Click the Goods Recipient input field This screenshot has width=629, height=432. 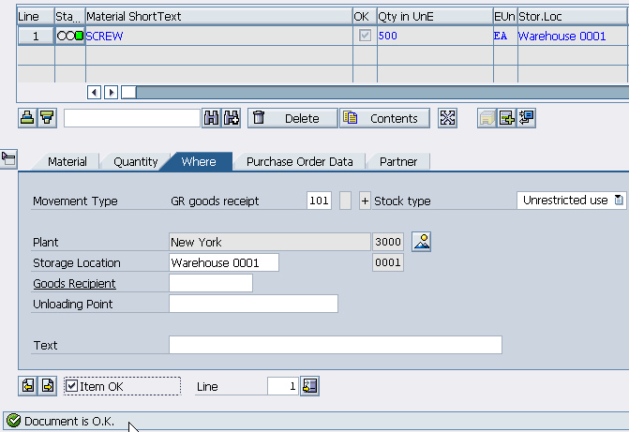[210, 283]
